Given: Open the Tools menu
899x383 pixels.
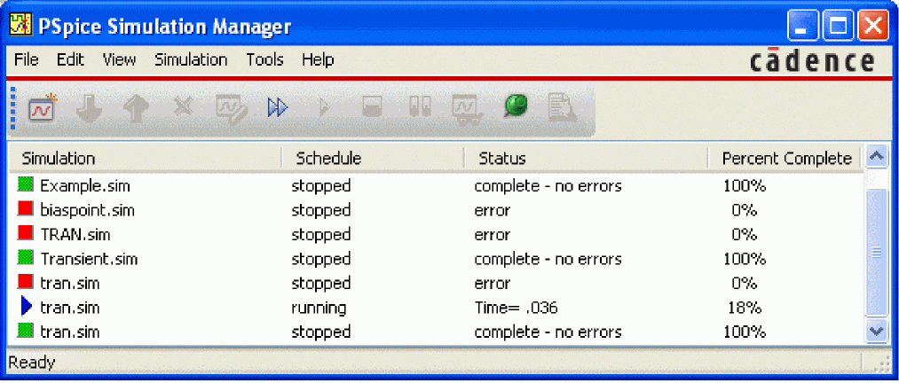Looking at the screenshot, I should click(264, 59).
